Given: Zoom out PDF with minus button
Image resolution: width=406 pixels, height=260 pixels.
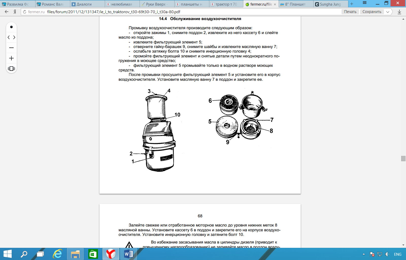Looking at the screenshot, I should (11, 48).
